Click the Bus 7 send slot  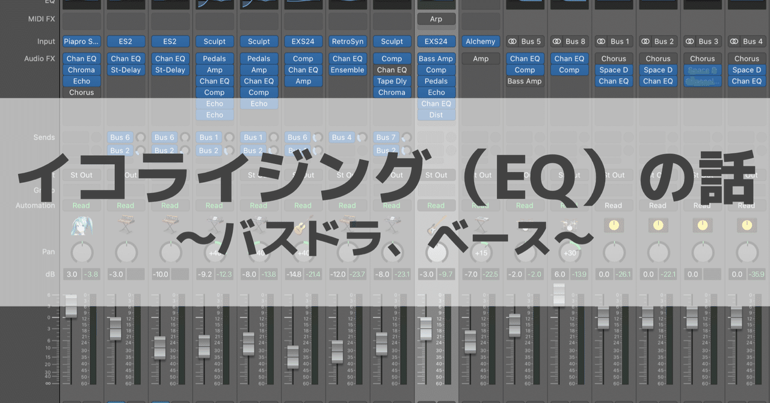[386, 137]
